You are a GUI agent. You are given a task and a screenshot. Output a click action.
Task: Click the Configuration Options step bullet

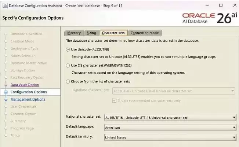[6, 92]
